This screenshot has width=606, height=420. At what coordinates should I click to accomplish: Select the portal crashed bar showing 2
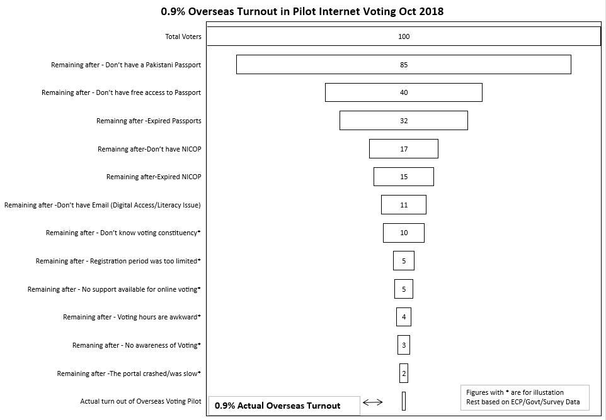[x=404, y=373]
